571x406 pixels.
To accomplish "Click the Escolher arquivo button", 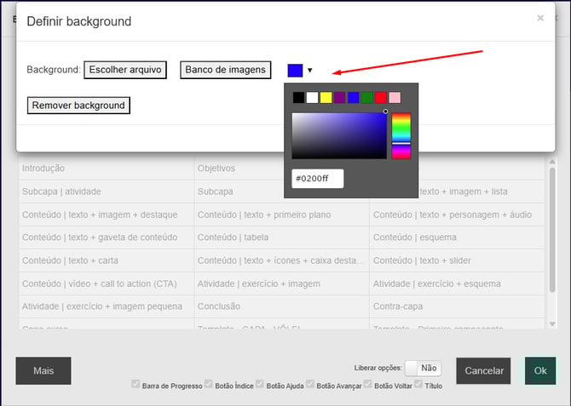I will (124, 70).
